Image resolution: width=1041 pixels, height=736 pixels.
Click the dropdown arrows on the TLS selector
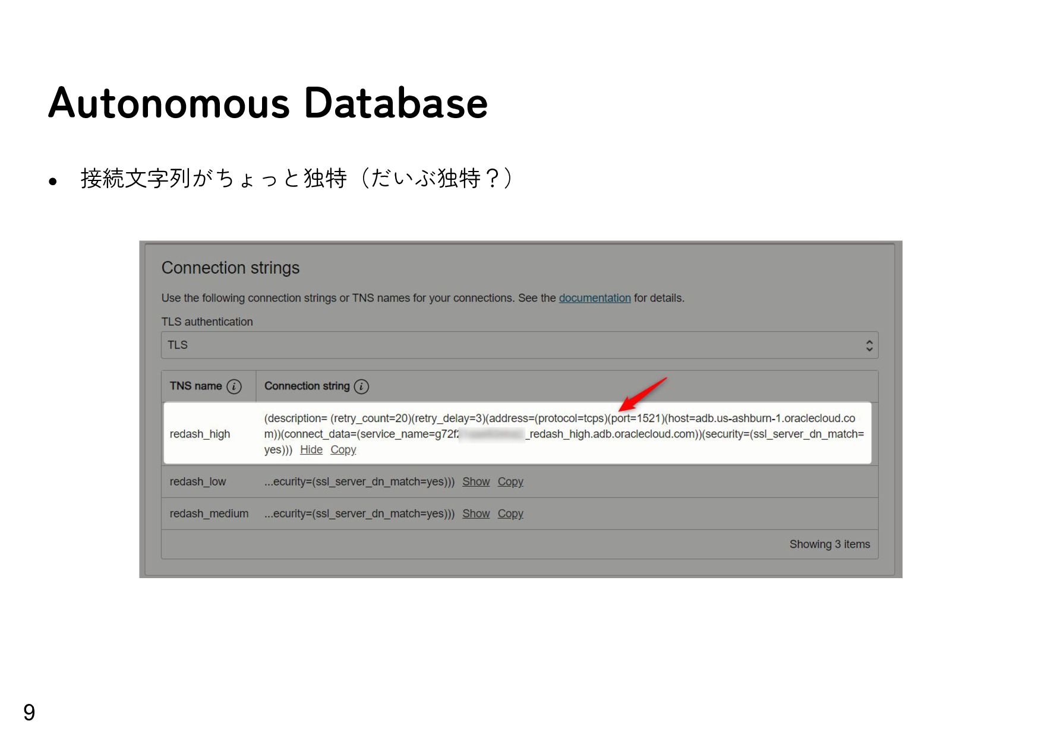pyautogui.click(x=869, y=345)
